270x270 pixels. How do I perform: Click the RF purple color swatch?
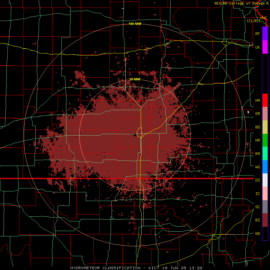tap(265, 34)
